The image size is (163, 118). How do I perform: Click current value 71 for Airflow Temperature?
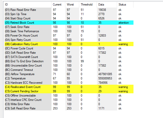(55, 74)
